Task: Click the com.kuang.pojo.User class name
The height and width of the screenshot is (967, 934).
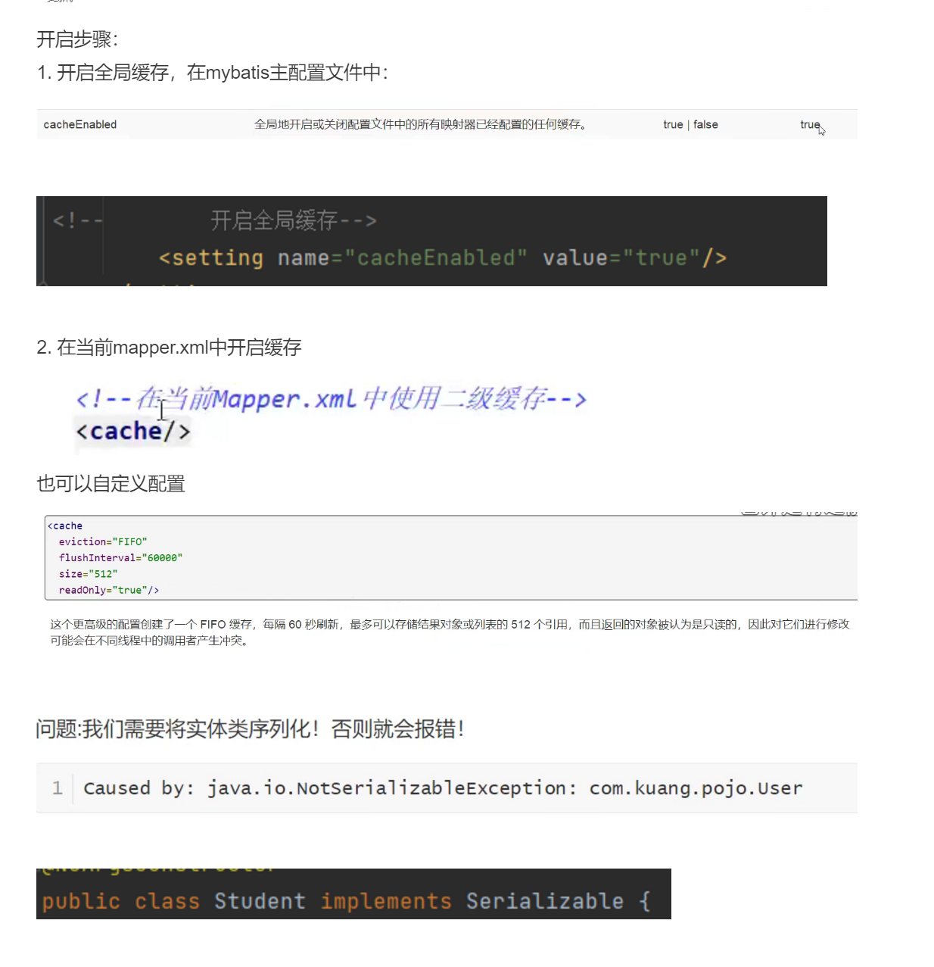Action: coord(696,788)
